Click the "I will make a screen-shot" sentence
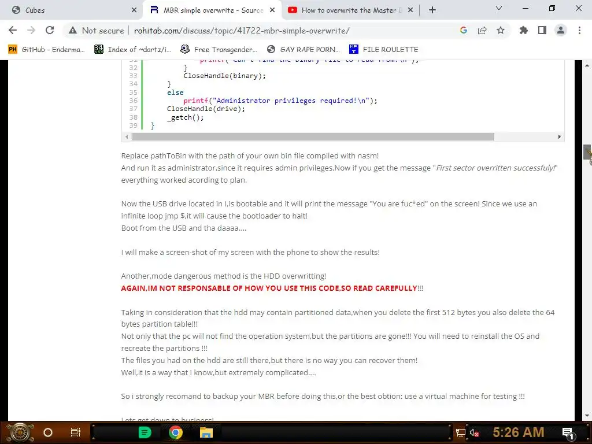The height and width of the screenshot is (444, 592). click(x=250, y=252)
